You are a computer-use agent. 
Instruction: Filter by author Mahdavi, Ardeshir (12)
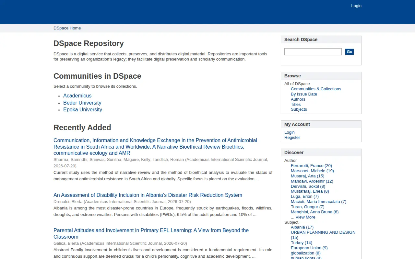coord(312,181)
